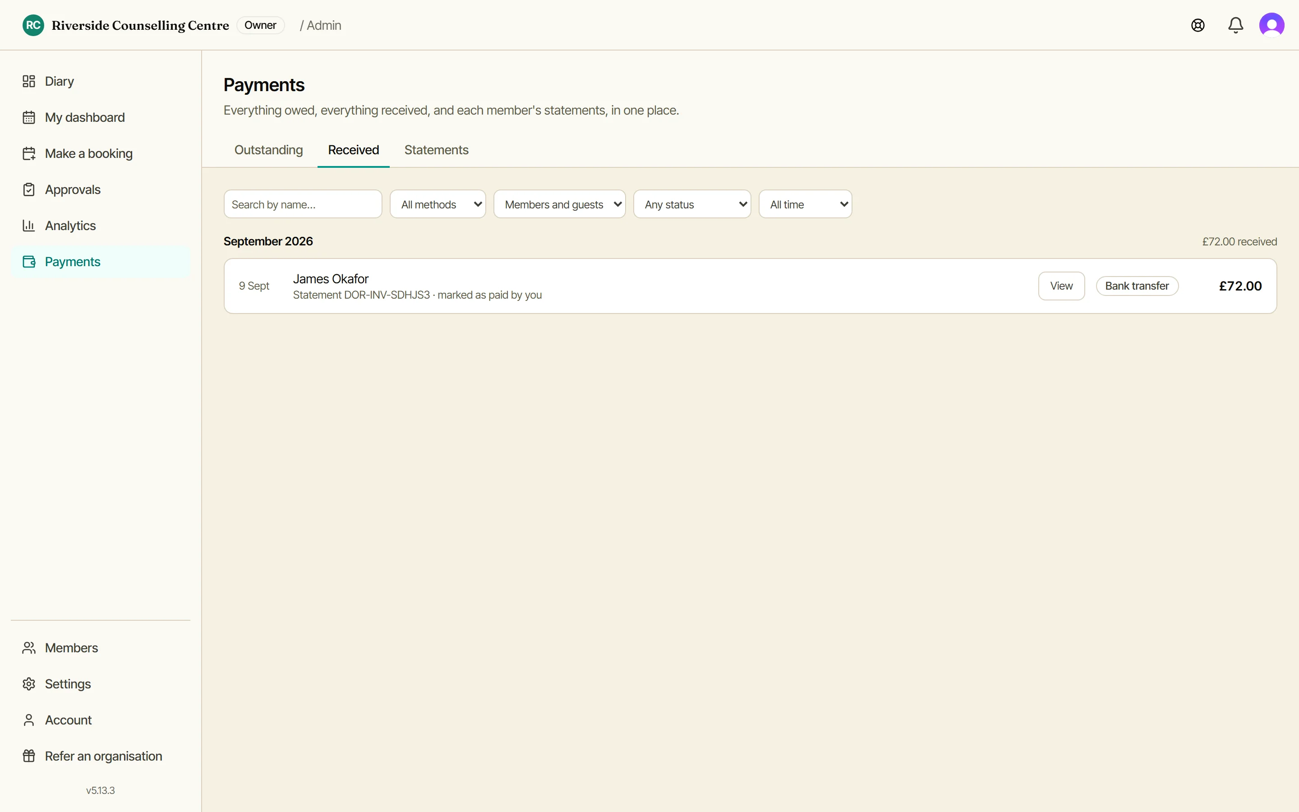Click the Payments wallet icon
This screenshot has height=812, width=1299.
point(29,262)
